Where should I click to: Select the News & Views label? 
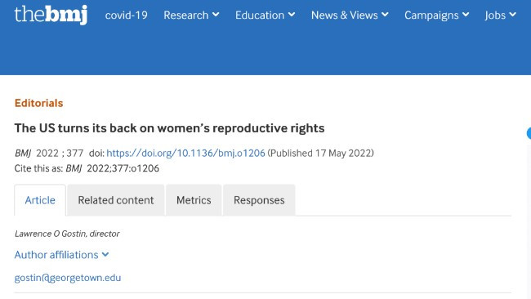tap(345, 16)
